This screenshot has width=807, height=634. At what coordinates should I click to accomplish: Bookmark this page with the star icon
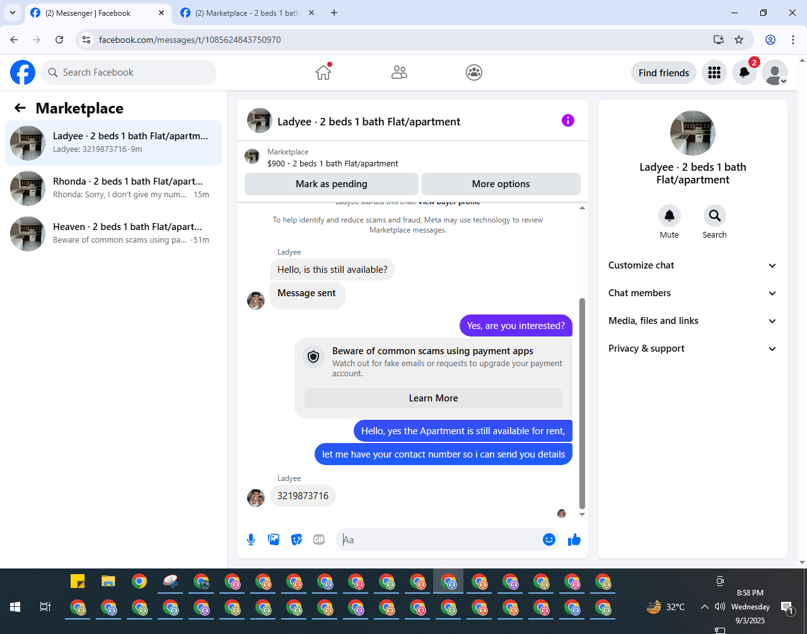click(x=739, y=40)
